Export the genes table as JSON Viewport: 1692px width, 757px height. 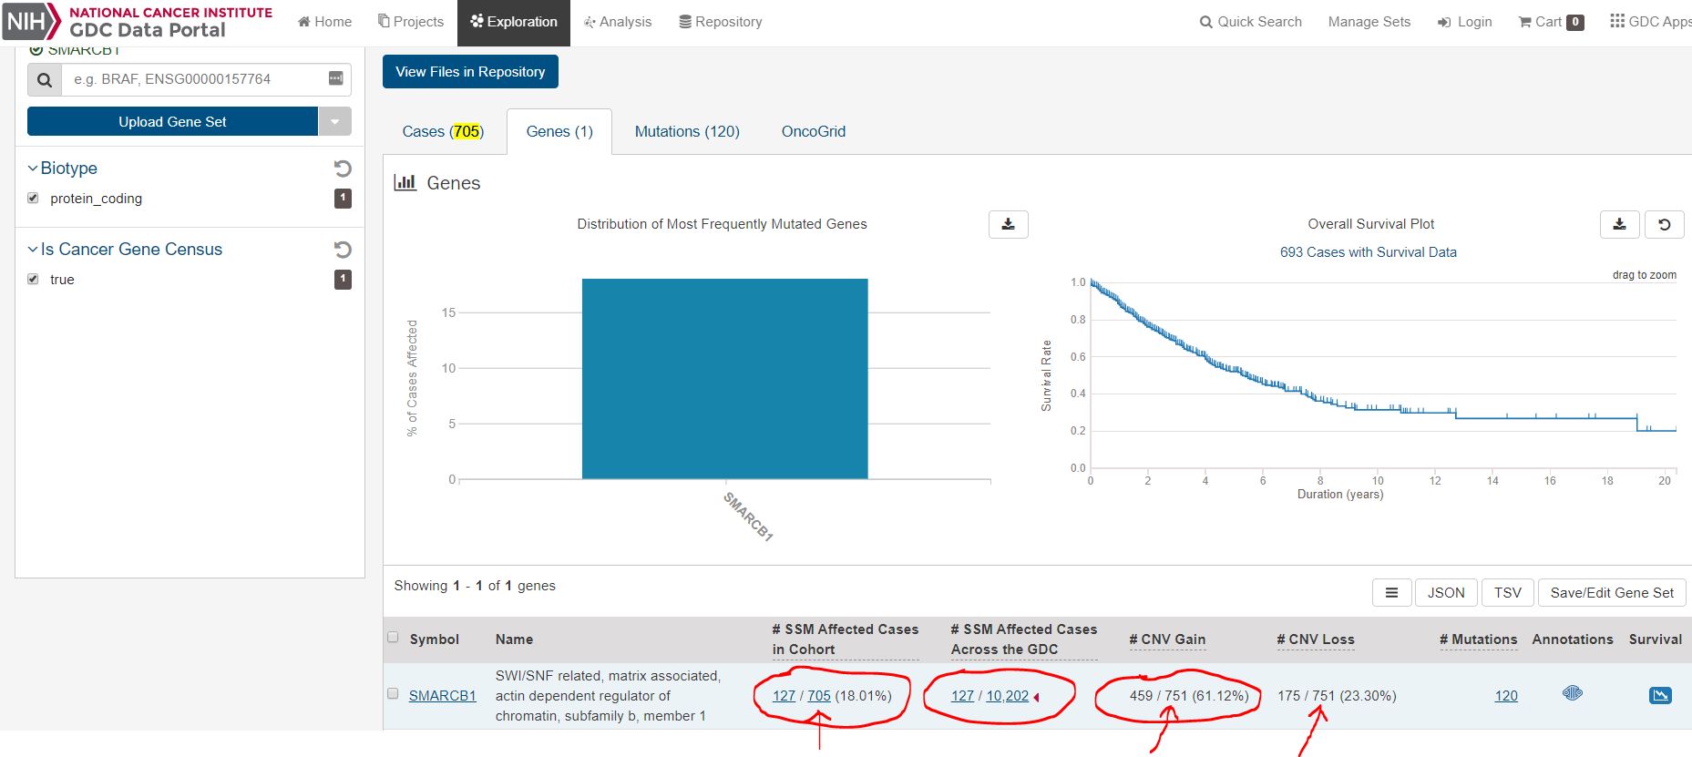(1446, 593)
